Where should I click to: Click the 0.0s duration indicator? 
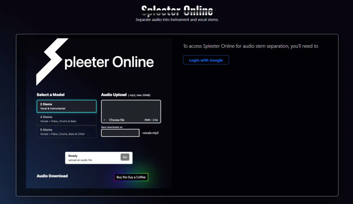[x=155, y=120]
